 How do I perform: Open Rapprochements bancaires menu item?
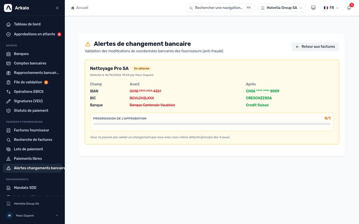(x=32, y=73)
